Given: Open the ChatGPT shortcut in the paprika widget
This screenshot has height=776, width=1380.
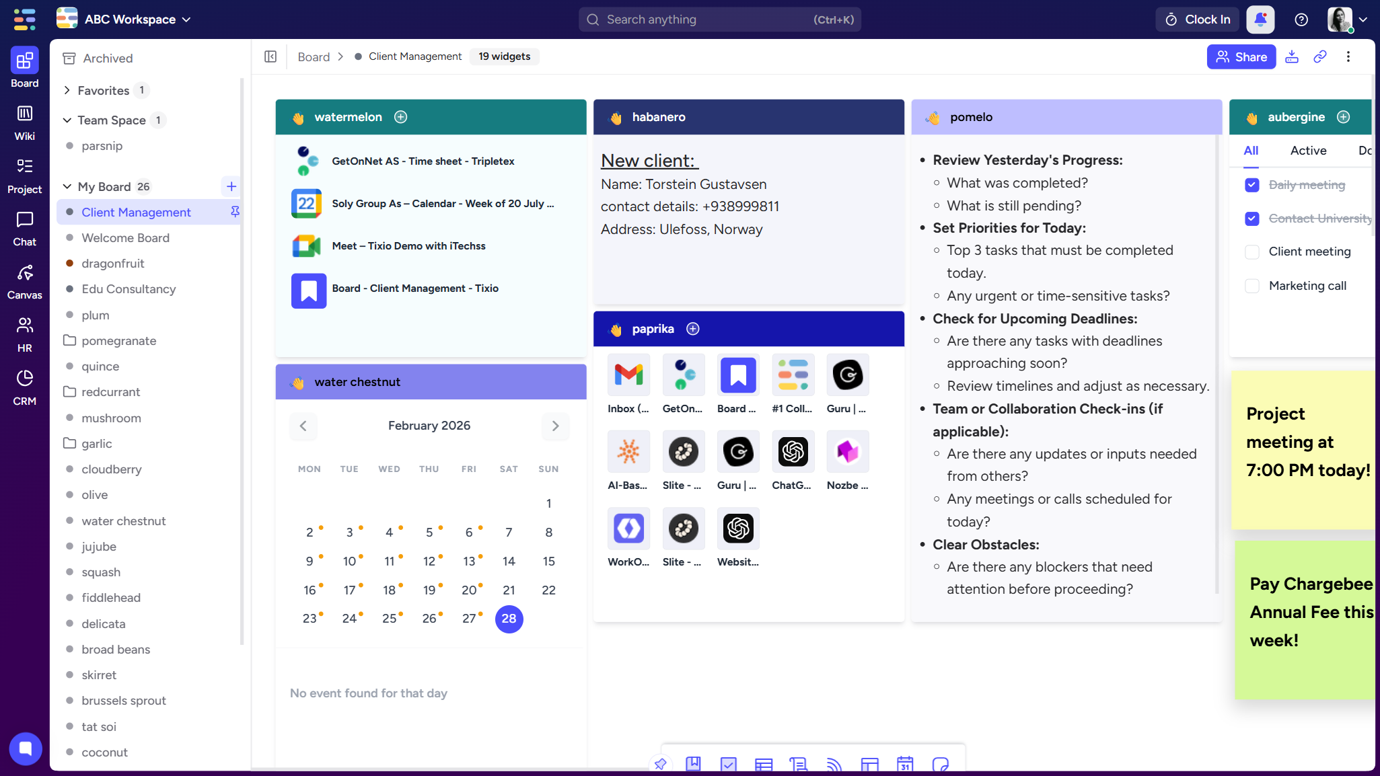Looking at the screenshot, I should click(x=793, y=451).
